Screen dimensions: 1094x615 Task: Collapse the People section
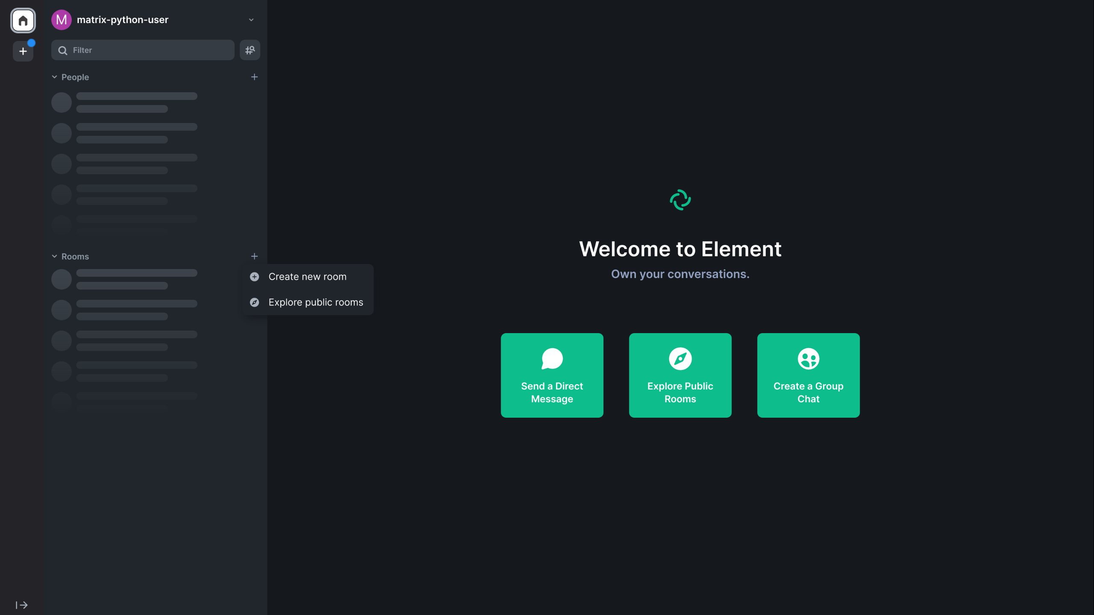[54, 76]
